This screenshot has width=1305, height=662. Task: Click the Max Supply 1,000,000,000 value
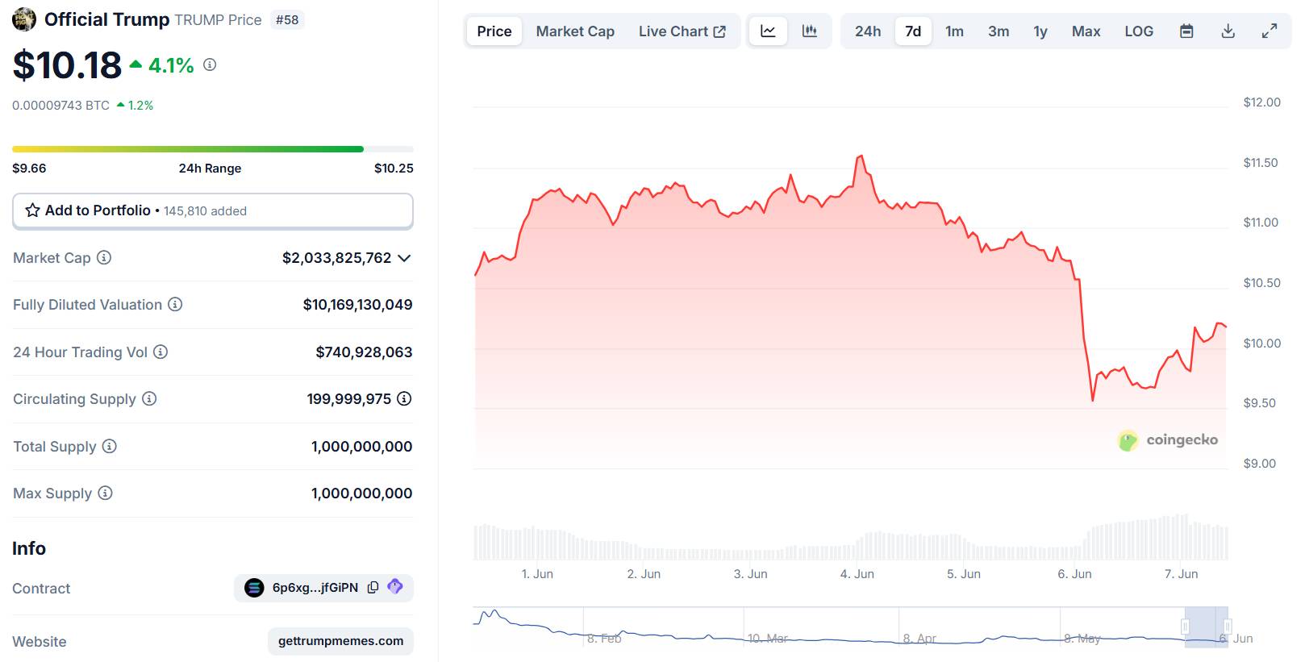[x=361, y=493]
